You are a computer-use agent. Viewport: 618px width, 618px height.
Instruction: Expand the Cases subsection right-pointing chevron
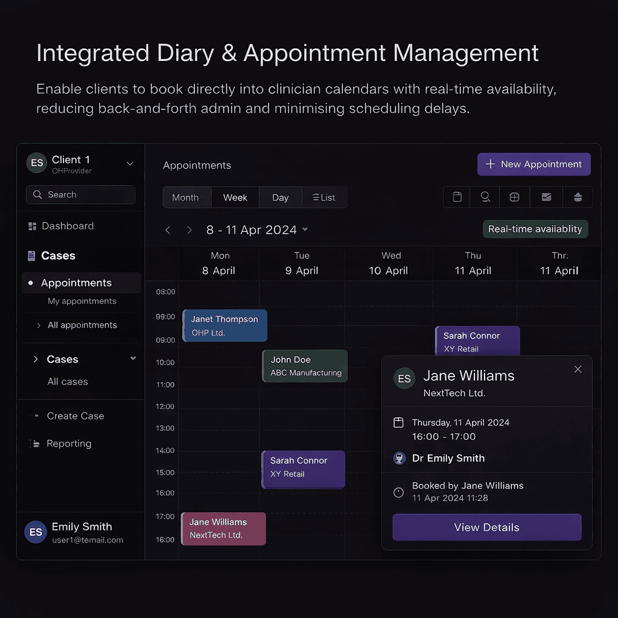coord(36,359)
